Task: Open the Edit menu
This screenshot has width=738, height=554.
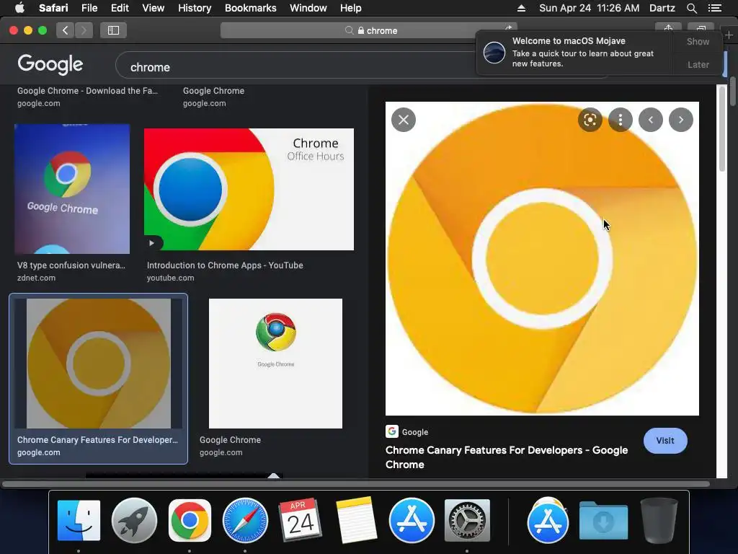Action: tap(120, 8)
